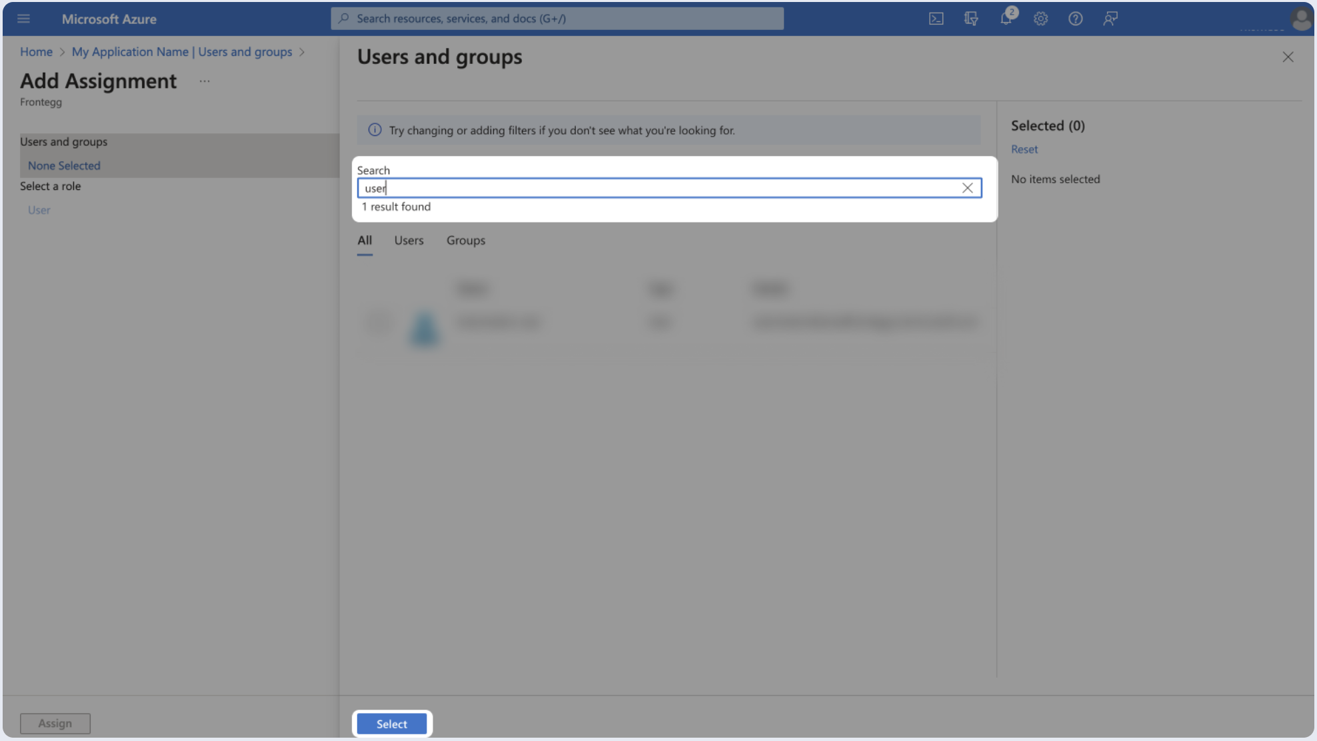
Task: Open Add Assignment ellipsis more options
Action: click(x=205, y=81)
